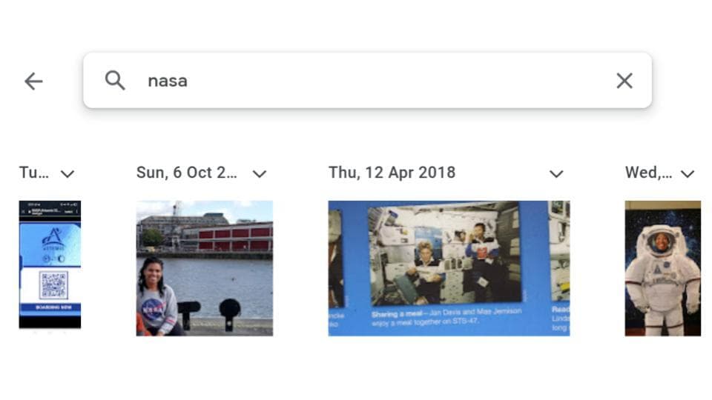Viewport: 712px width, 400px height.
Task: Click the Sharing a meal caption text
Action: point(446,317)
